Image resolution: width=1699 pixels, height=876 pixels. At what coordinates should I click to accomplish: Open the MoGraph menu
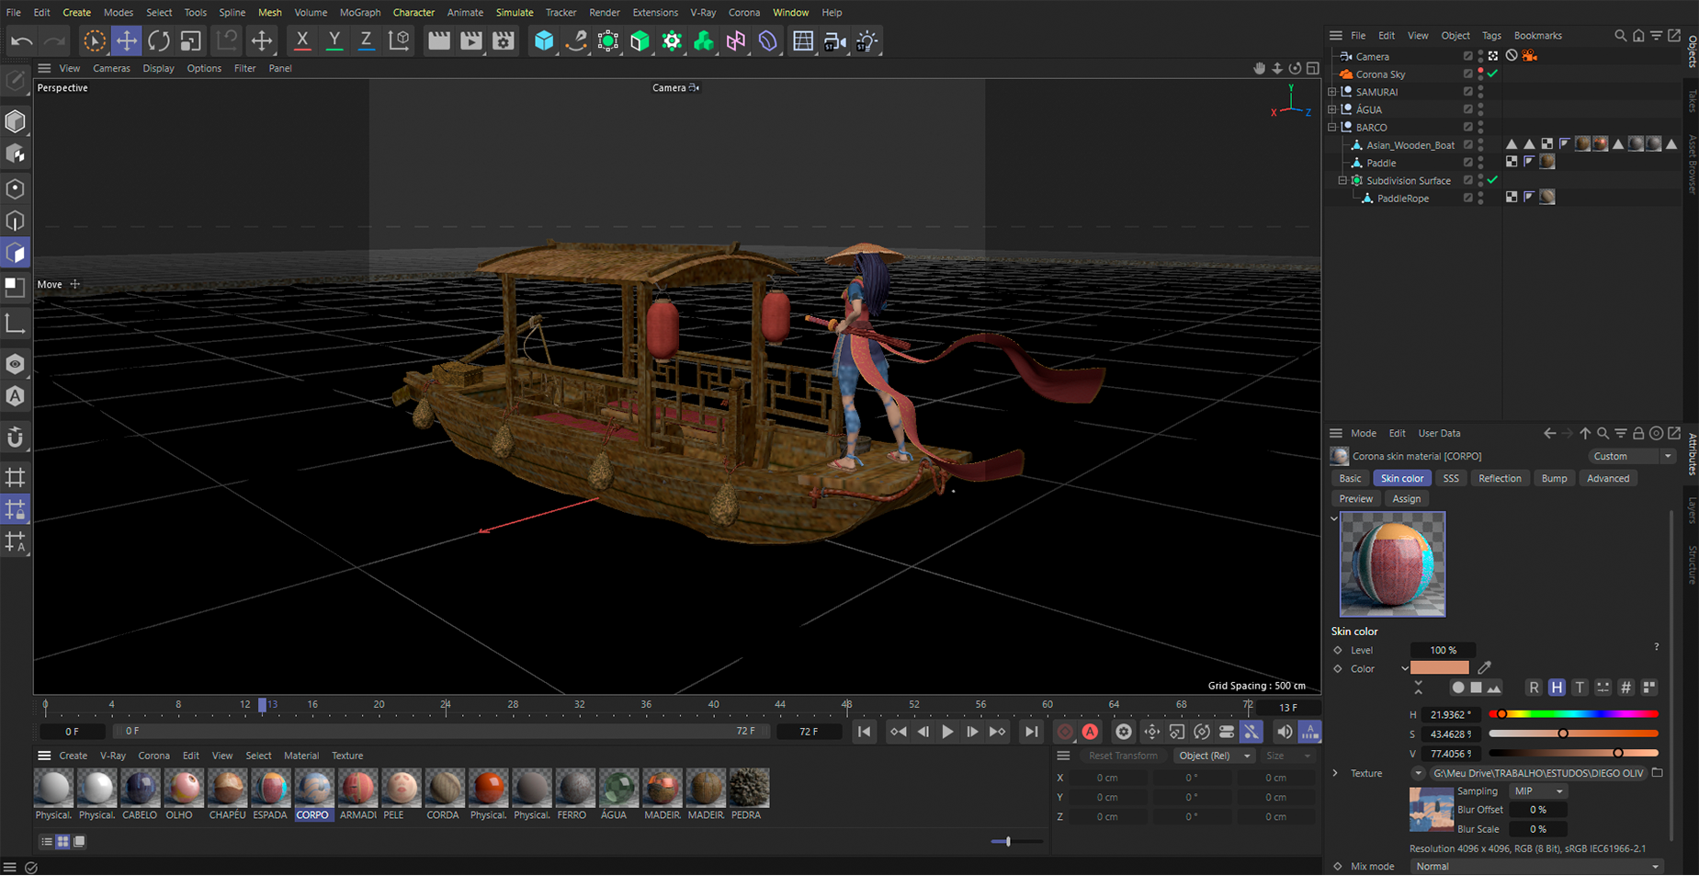point(359,13)
